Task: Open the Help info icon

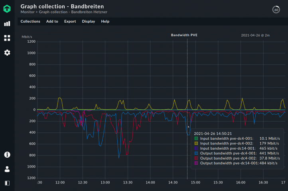Action: pos(7,155)
